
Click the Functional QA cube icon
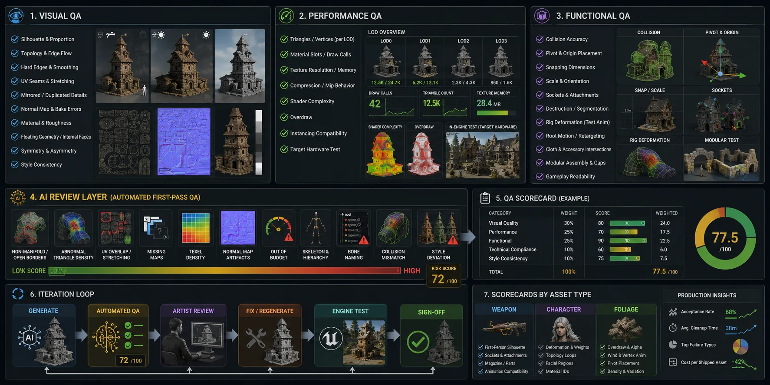pyautogui.click(x=542, y=16)
